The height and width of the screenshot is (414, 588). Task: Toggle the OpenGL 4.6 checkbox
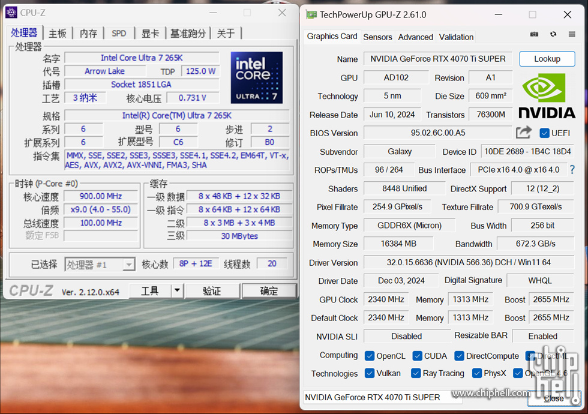coord(518,373)
